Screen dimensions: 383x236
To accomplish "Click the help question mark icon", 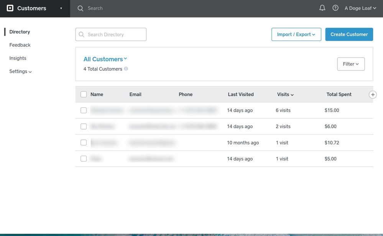I will coord(335,8).
